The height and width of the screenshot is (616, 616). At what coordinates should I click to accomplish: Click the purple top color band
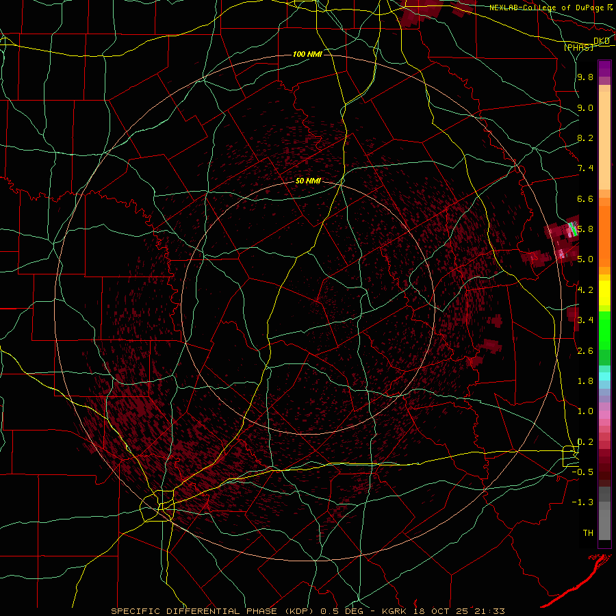[604, 68]
